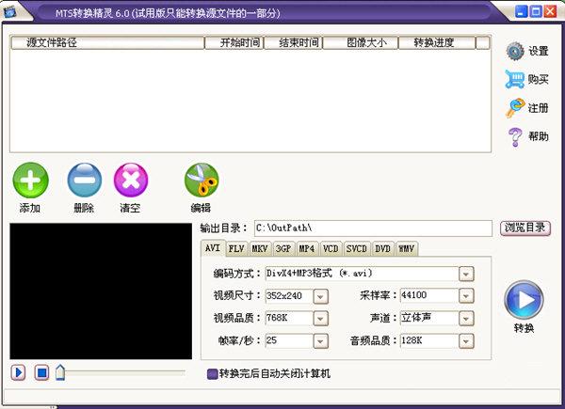565x409 pixels.
Task: Minimize the MTS转换精灵 window
Action: pyautogui.click(x=521, y=11)
